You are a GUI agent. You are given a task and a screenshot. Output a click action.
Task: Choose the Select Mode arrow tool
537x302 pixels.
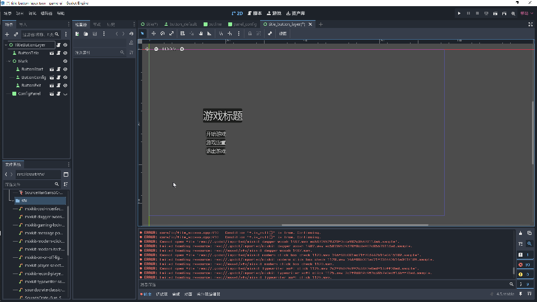[x=143, y=34]
